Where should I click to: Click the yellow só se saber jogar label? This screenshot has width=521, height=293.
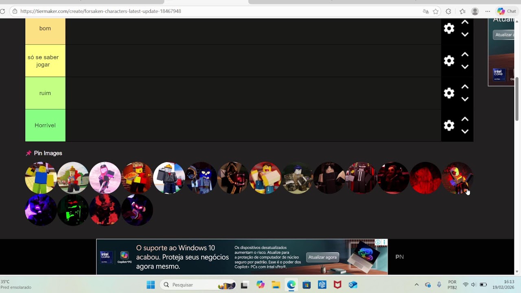tap(45, 61)
